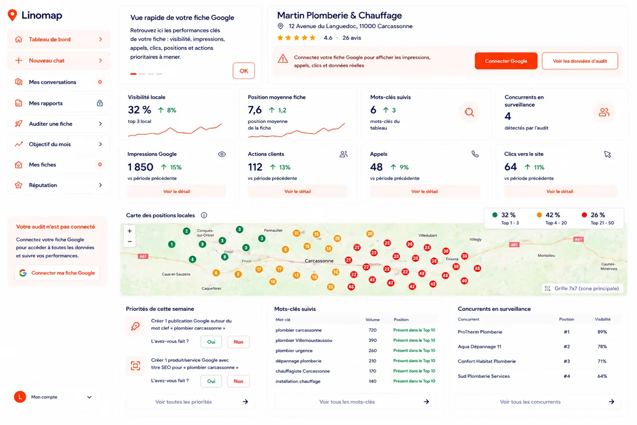637x425 pixels.
Task: Click the second carousel dot indicator
Action: [x=142, y=74]
